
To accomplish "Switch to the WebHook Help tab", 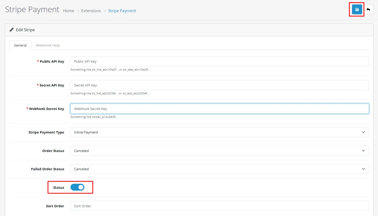I will click(48, 45).
